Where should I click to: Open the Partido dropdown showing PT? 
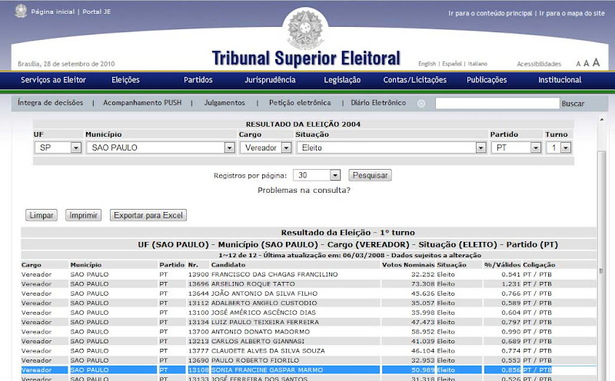click(x=516, y=147)
